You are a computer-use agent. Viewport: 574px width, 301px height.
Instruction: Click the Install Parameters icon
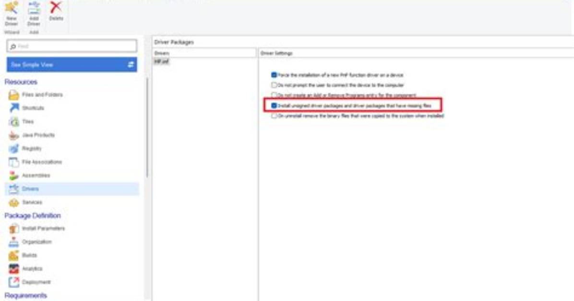point(13,229)
